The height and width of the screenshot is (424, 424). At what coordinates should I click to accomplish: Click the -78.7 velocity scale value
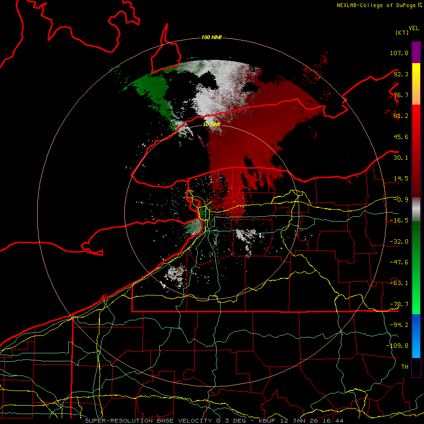point(399,304)
